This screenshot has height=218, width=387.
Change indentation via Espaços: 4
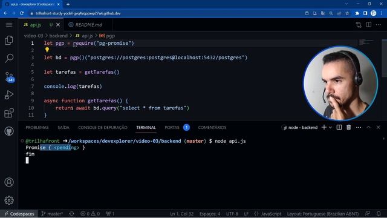(x=210, y=214)
